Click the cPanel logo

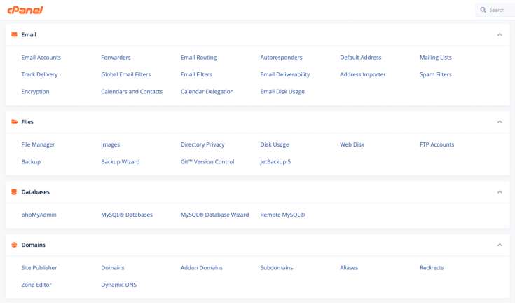click(25, 11)
